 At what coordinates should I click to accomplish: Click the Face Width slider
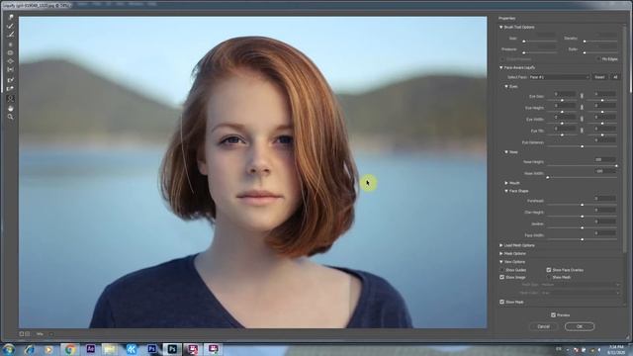(x=582, y=239)
